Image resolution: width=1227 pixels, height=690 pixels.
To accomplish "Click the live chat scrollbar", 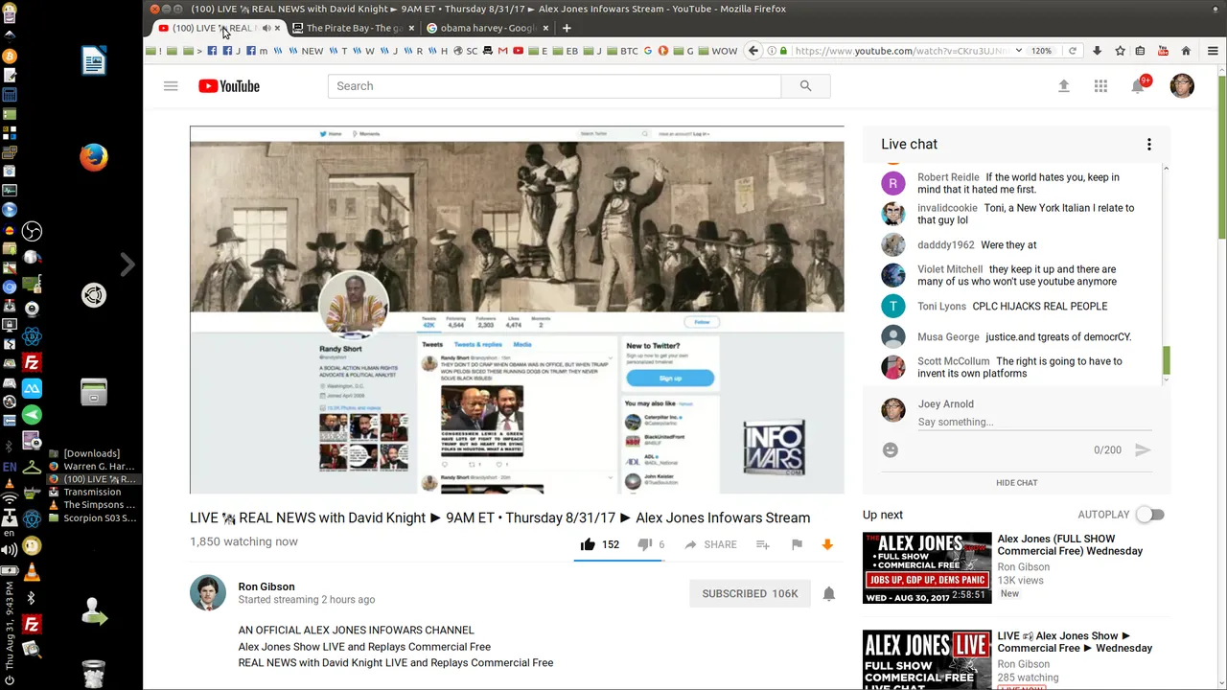I will tap(1167, 360).
